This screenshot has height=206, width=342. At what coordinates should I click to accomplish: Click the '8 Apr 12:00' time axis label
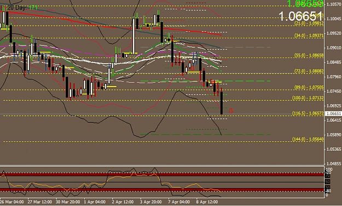pos(207,202)
